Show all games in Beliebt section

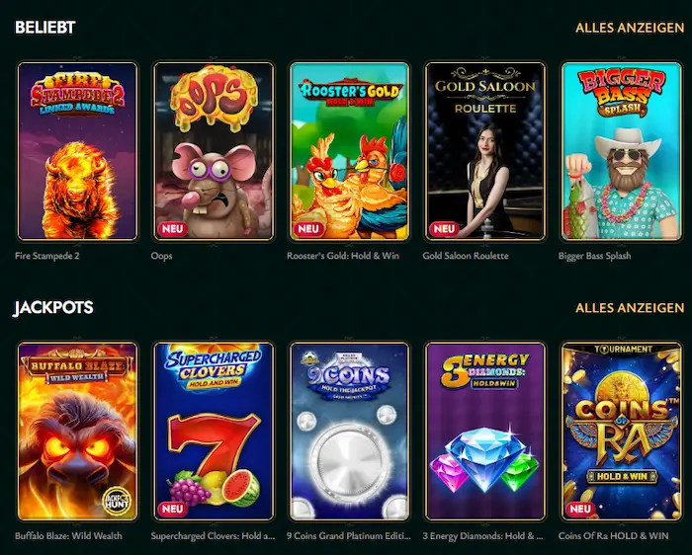point(630,28)
